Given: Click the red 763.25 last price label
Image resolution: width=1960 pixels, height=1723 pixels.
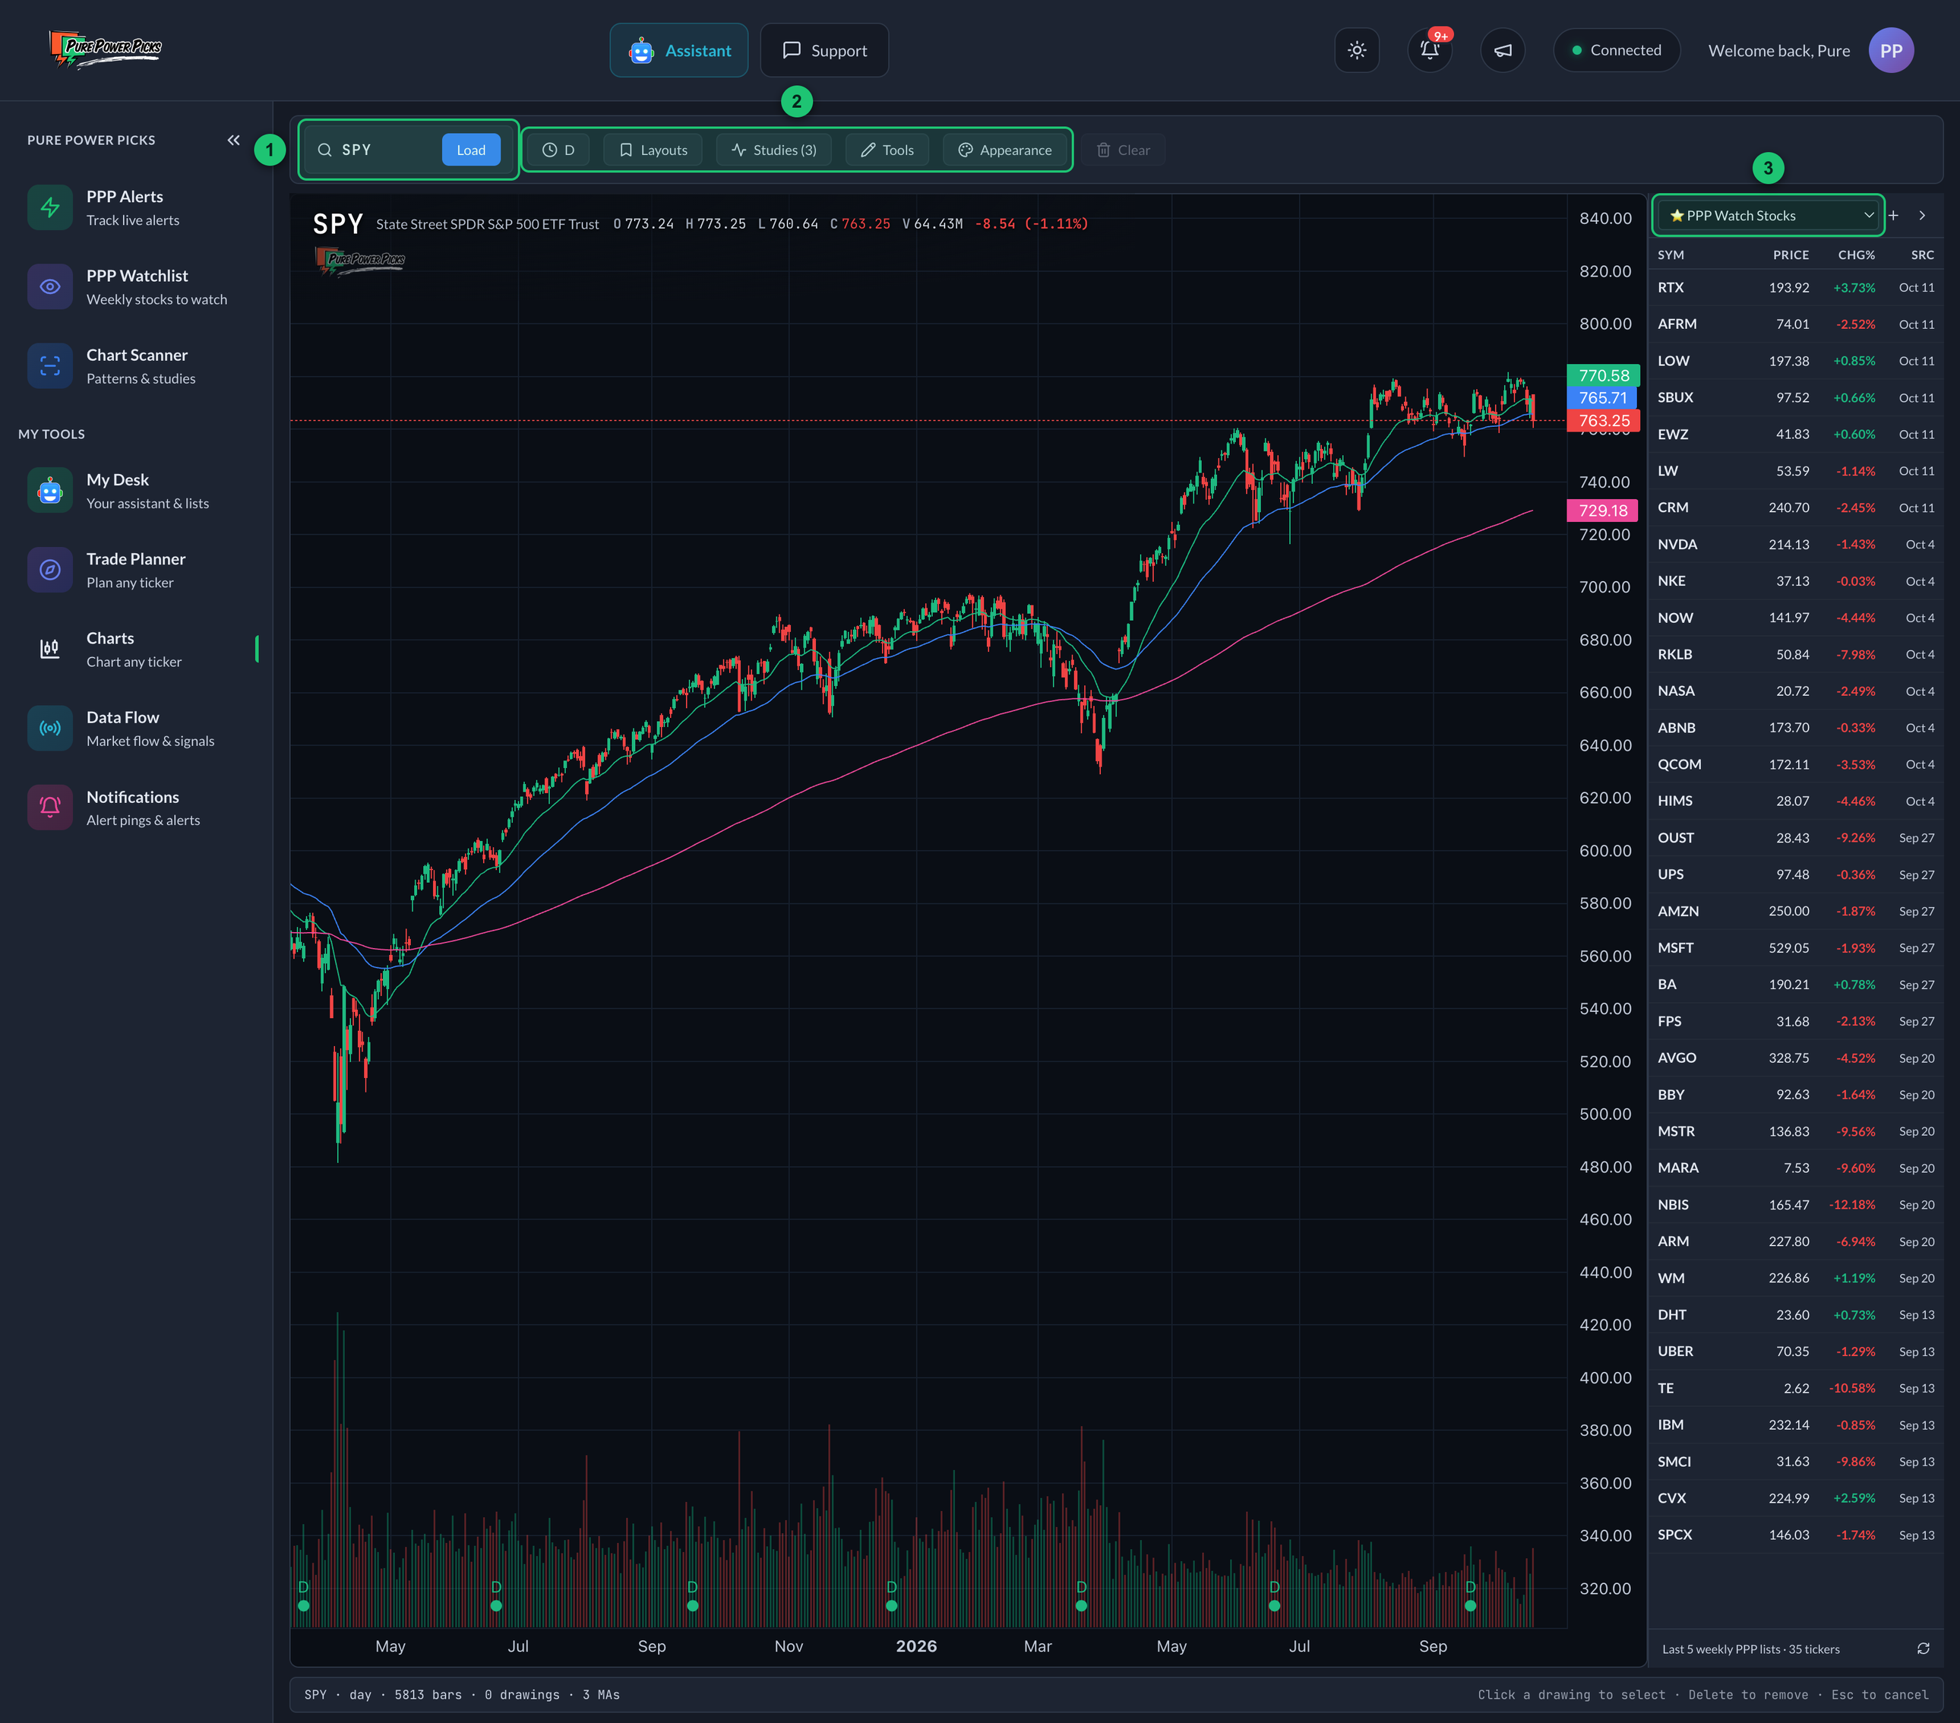Looking at the screenshot, I should tap(1603, 421).
